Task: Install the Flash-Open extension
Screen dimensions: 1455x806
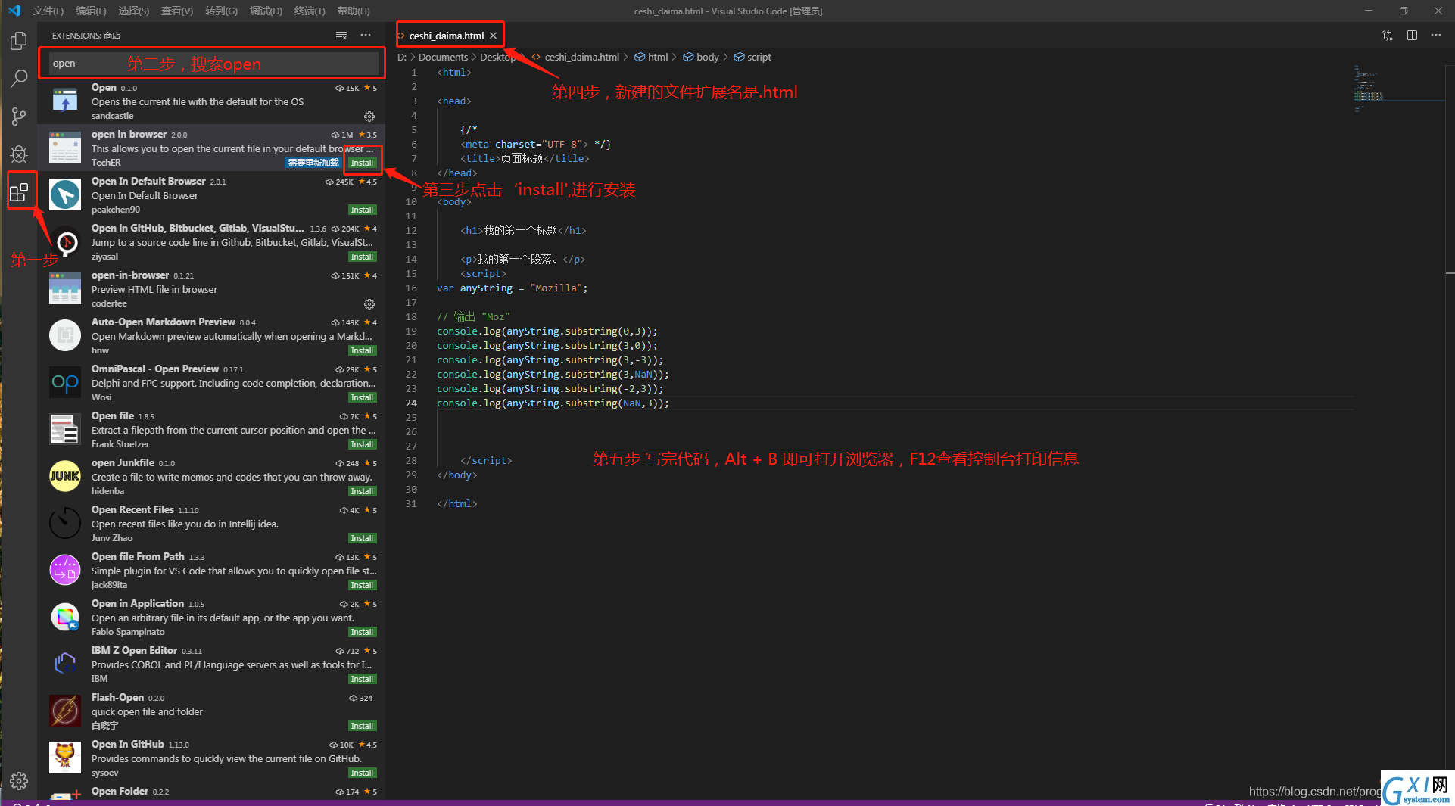Action: pyautogui.click(x=362, y=726)
